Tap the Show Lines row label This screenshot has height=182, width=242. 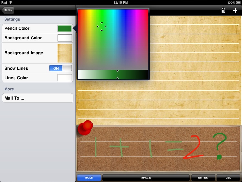tap(16, 68)
